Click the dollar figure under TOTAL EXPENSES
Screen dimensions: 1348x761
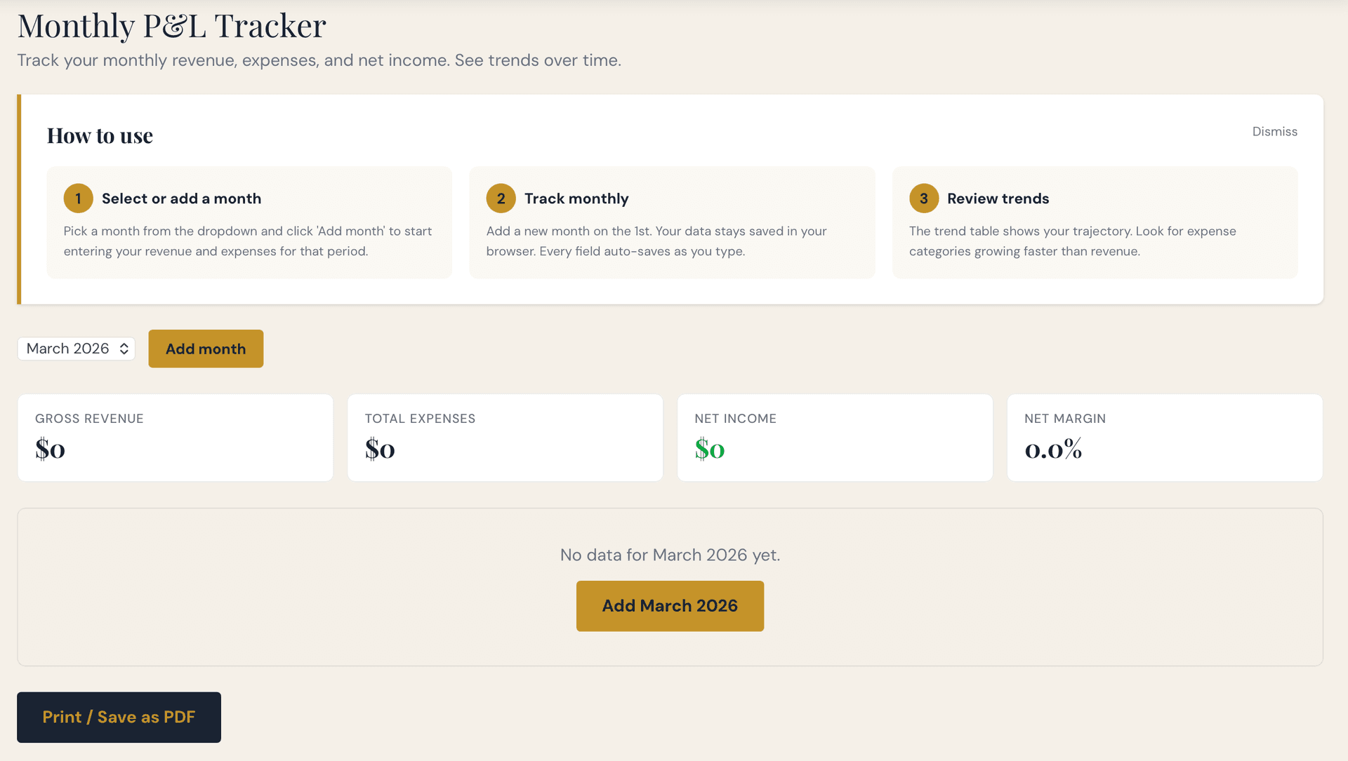pos(380,449)
